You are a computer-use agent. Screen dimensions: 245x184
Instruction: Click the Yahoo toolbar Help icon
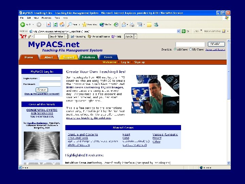[113, 36]
